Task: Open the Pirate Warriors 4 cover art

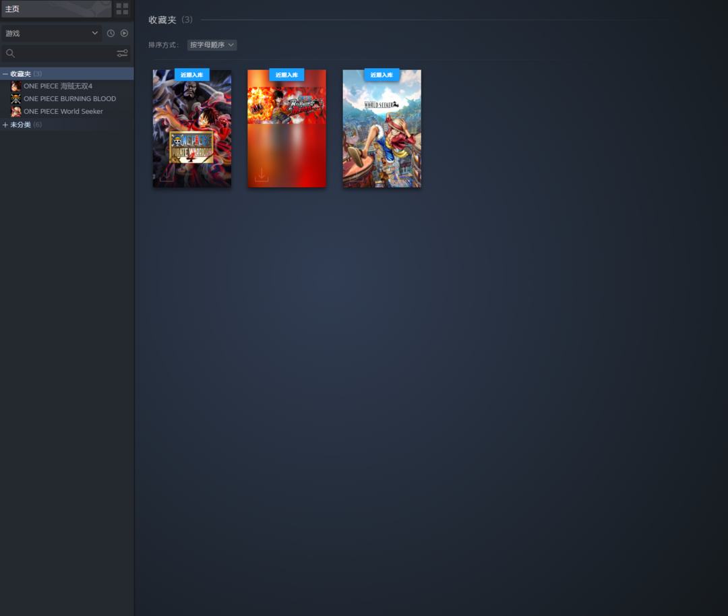Action: click(192, 128)
